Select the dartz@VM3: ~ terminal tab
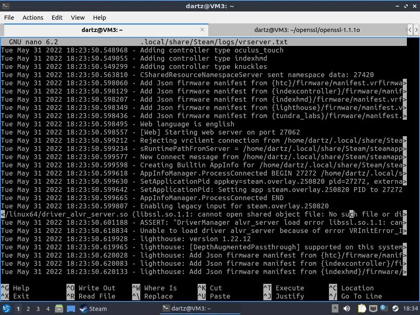The height and width of the screenshot is (315, 420). [102, 30]
